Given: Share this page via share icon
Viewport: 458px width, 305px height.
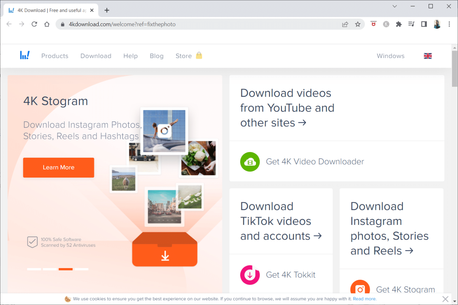Looking at the screenshot, I should [x=345, y=24].
